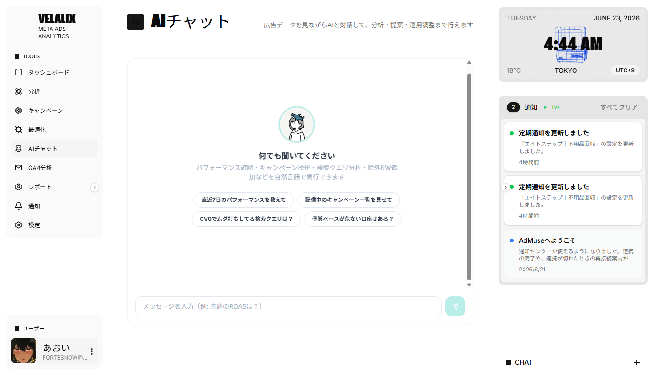
Task: Click the 4:44 AM clock display
Action: click(573, 45)
